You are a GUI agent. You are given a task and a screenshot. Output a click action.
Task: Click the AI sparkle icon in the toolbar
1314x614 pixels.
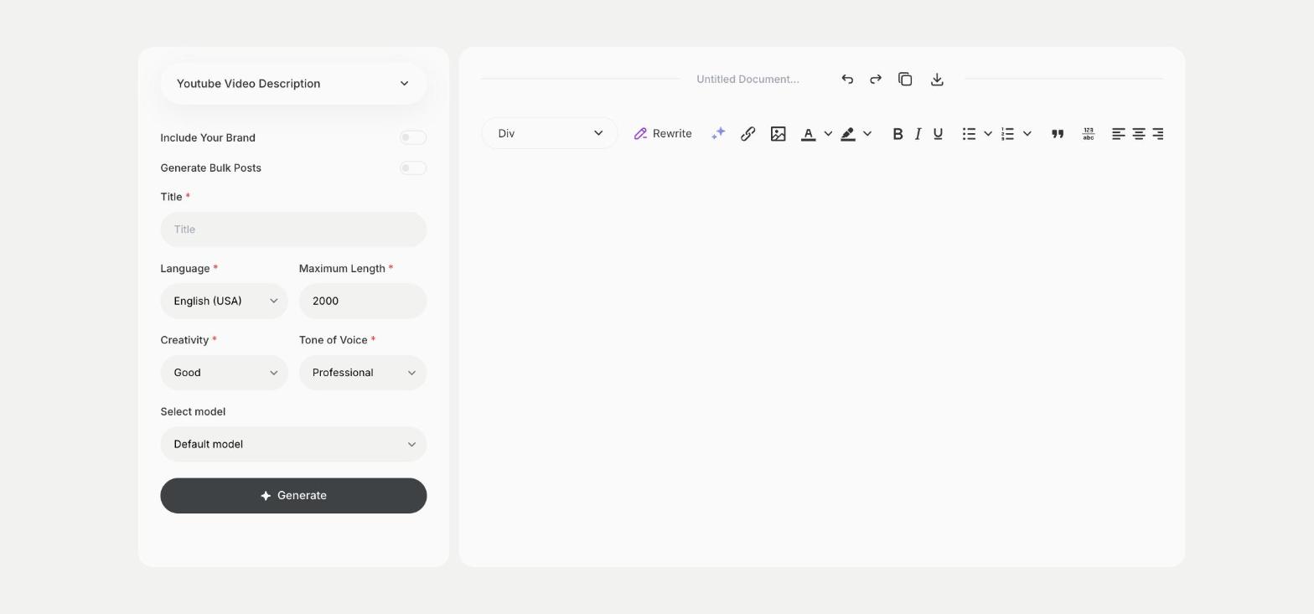718,134
